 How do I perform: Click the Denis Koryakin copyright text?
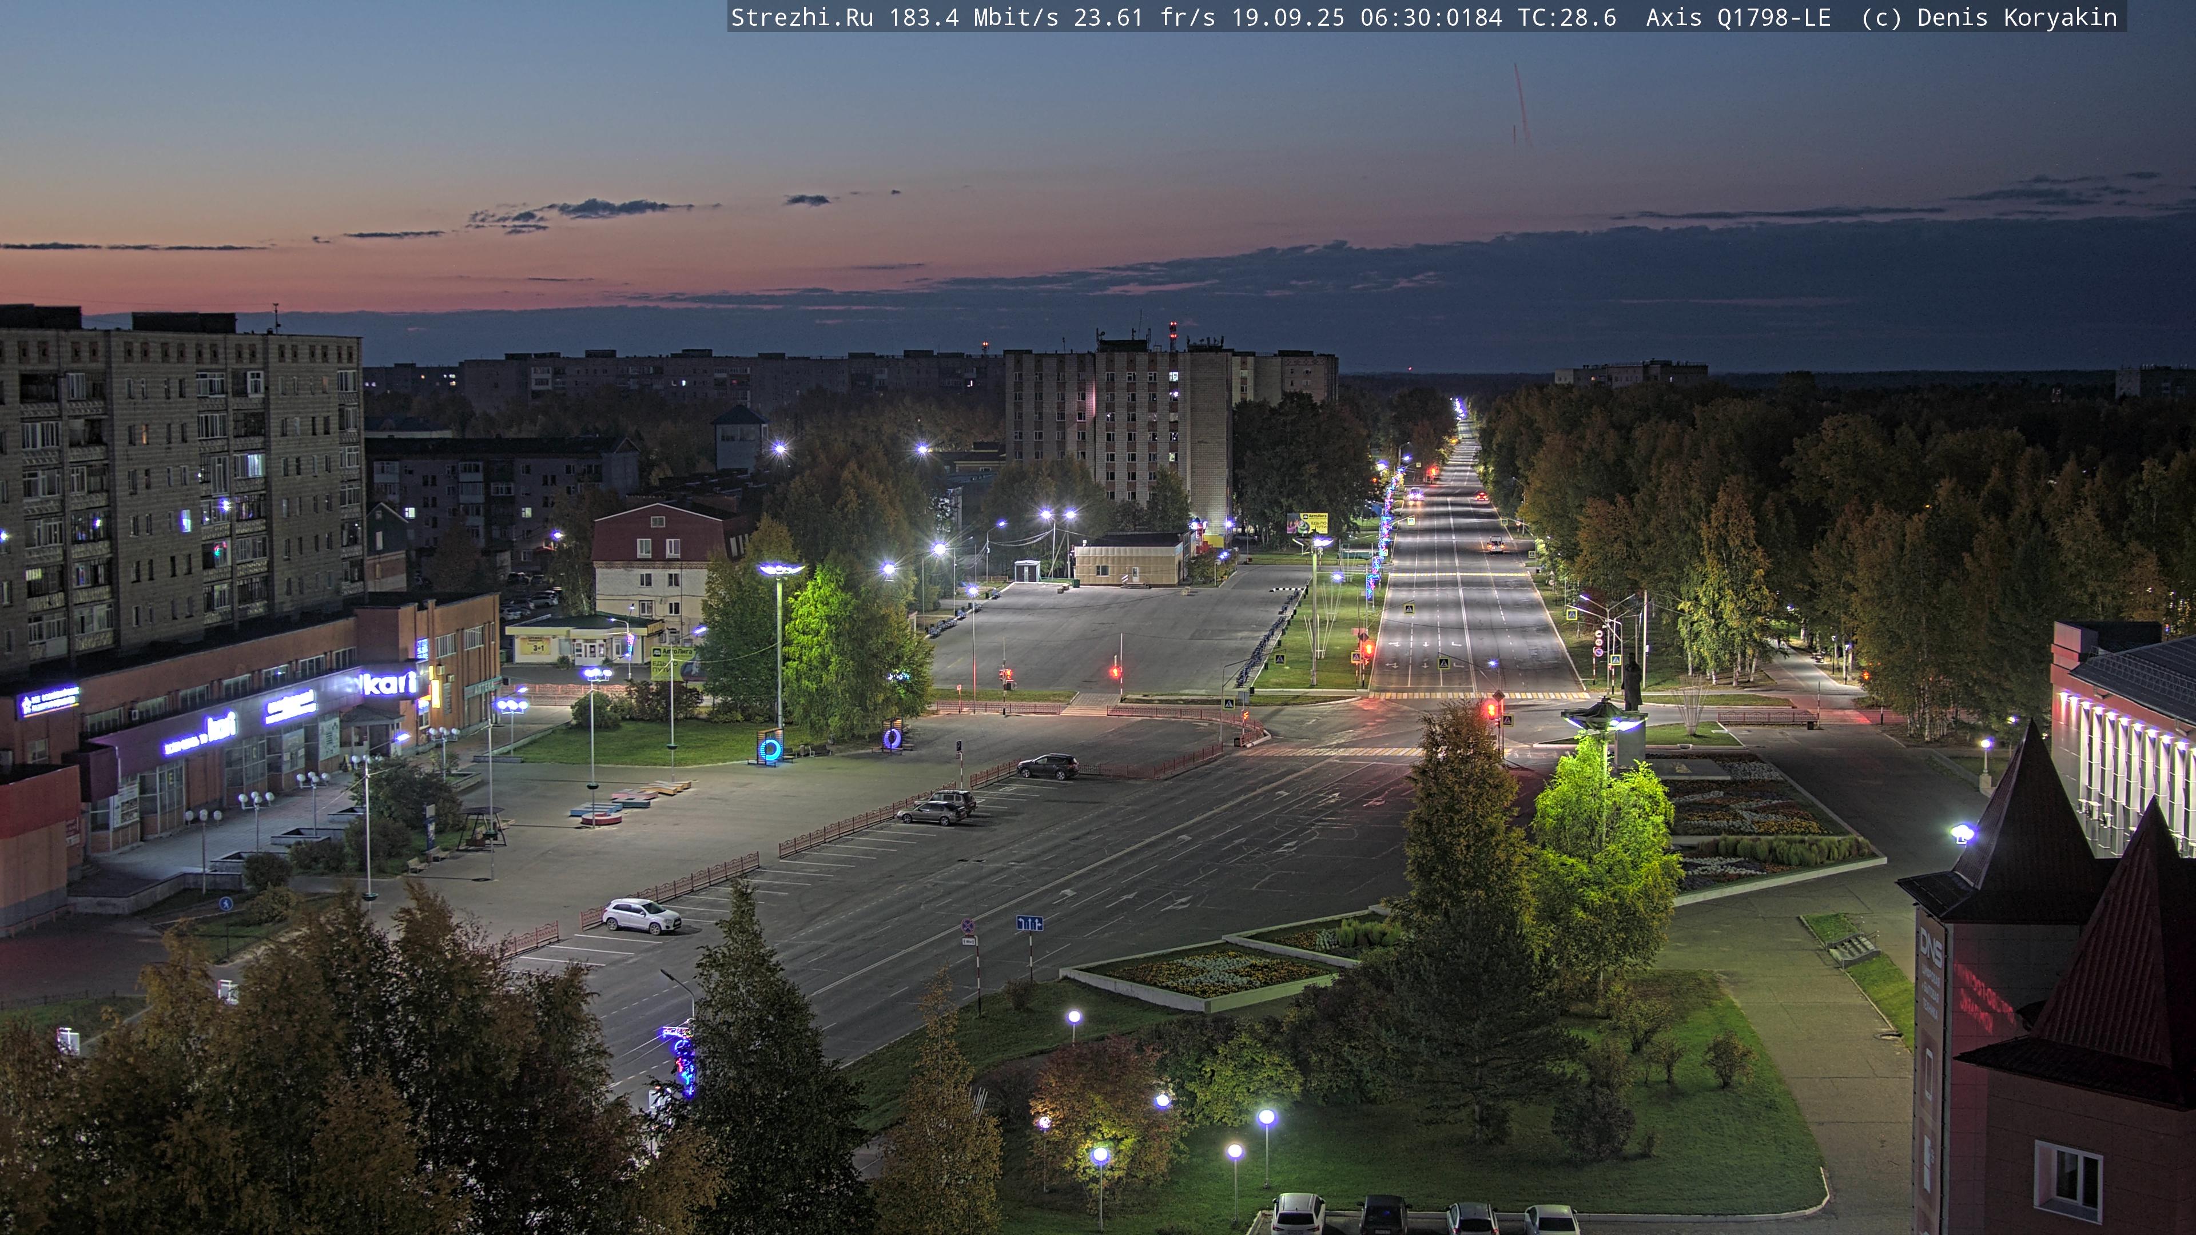2016,18
